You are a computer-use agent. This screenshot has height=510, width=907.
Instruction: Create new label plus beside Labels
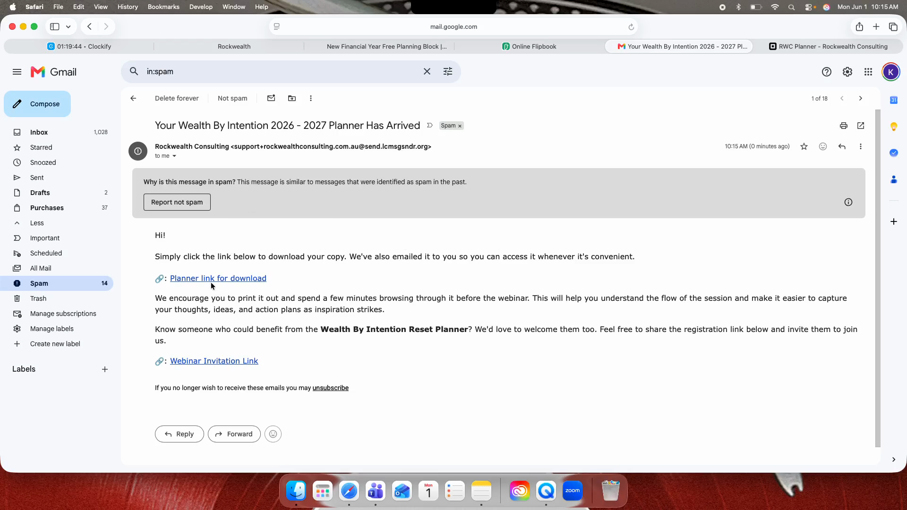point(105,369)
